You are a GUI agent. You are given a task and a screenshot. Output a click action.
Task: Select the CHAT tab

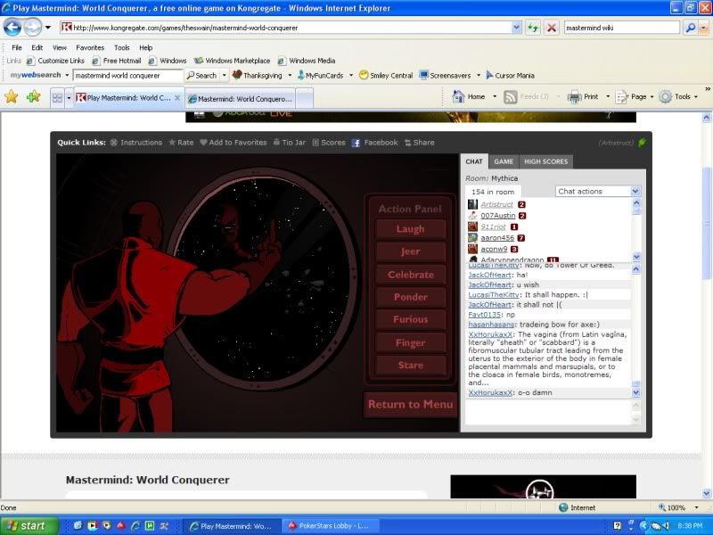point(474,161)
